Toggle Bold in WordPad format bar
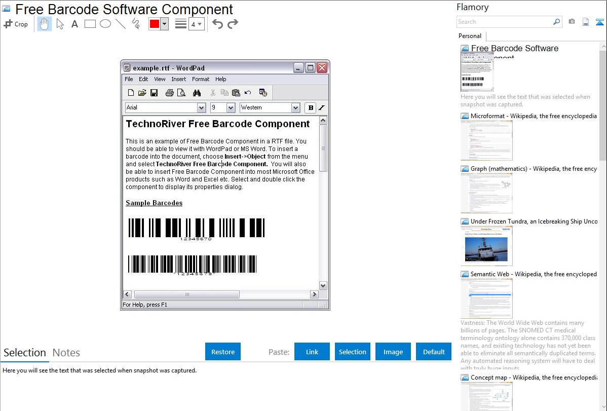Screen dimensions: 607x411 311,107
